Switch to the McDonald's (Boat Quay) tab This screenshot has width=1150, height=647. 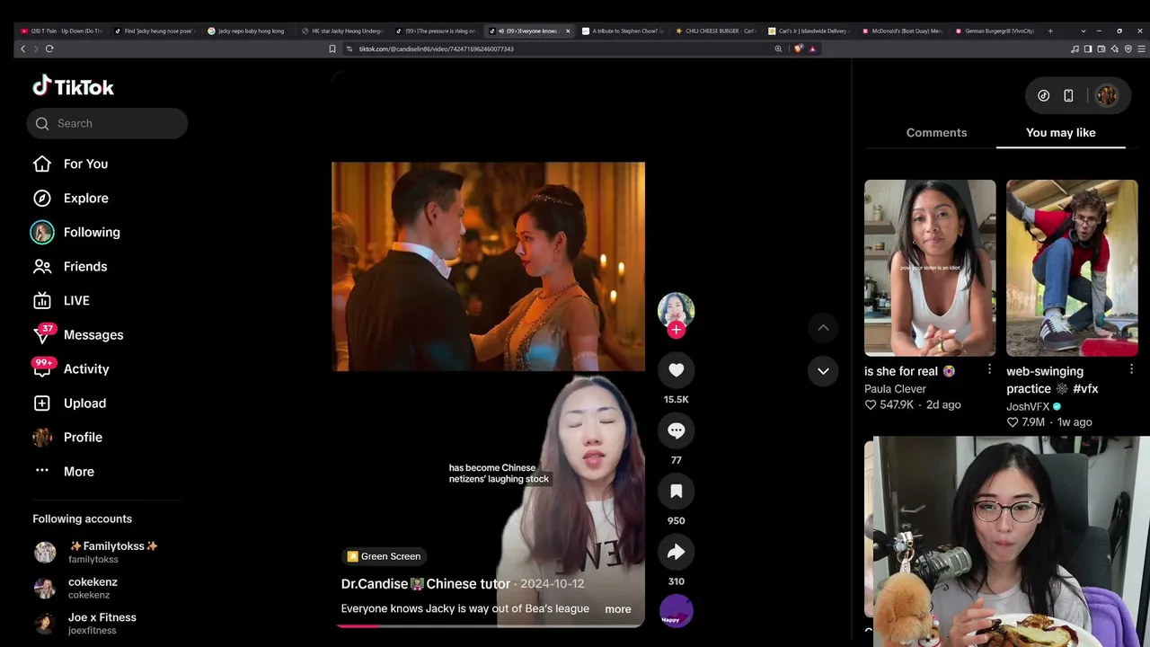[x=903, y=31]
